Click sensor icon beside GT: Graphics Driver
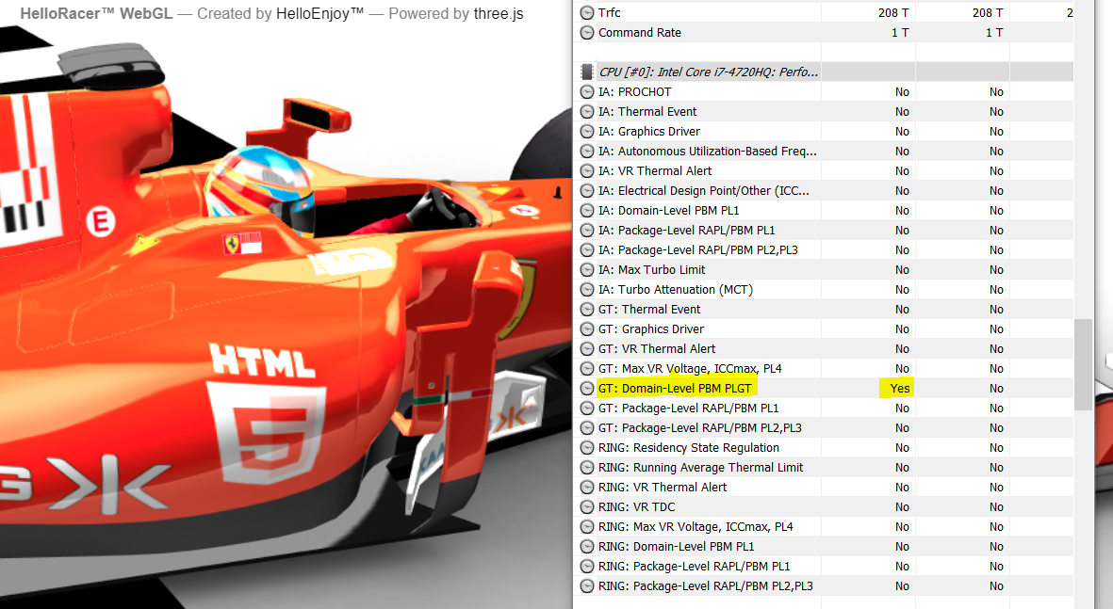1113x609 pixels. pos(587,329)
